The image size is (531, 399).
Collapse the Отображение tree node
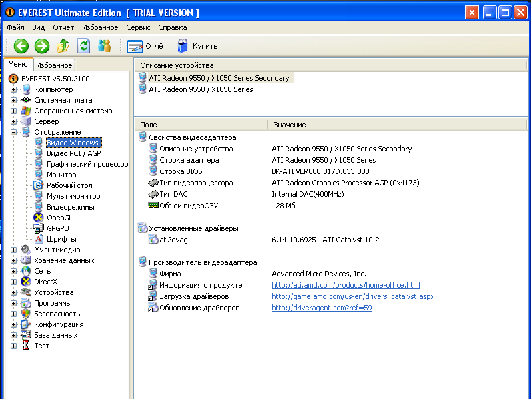click(x=14, y=132)
